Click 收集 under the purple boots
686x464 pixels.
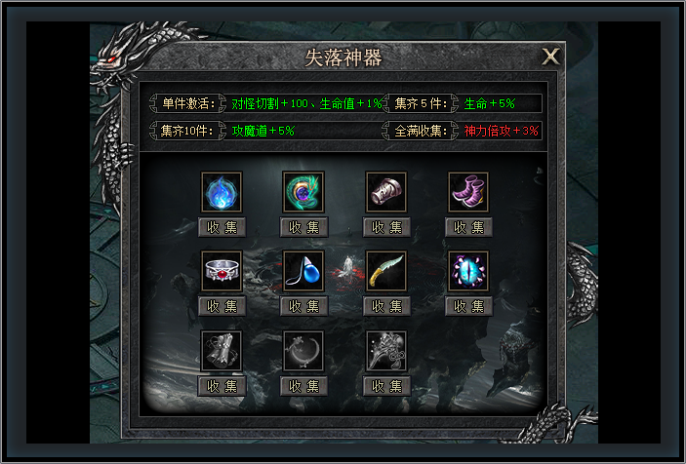click(469, 227)
